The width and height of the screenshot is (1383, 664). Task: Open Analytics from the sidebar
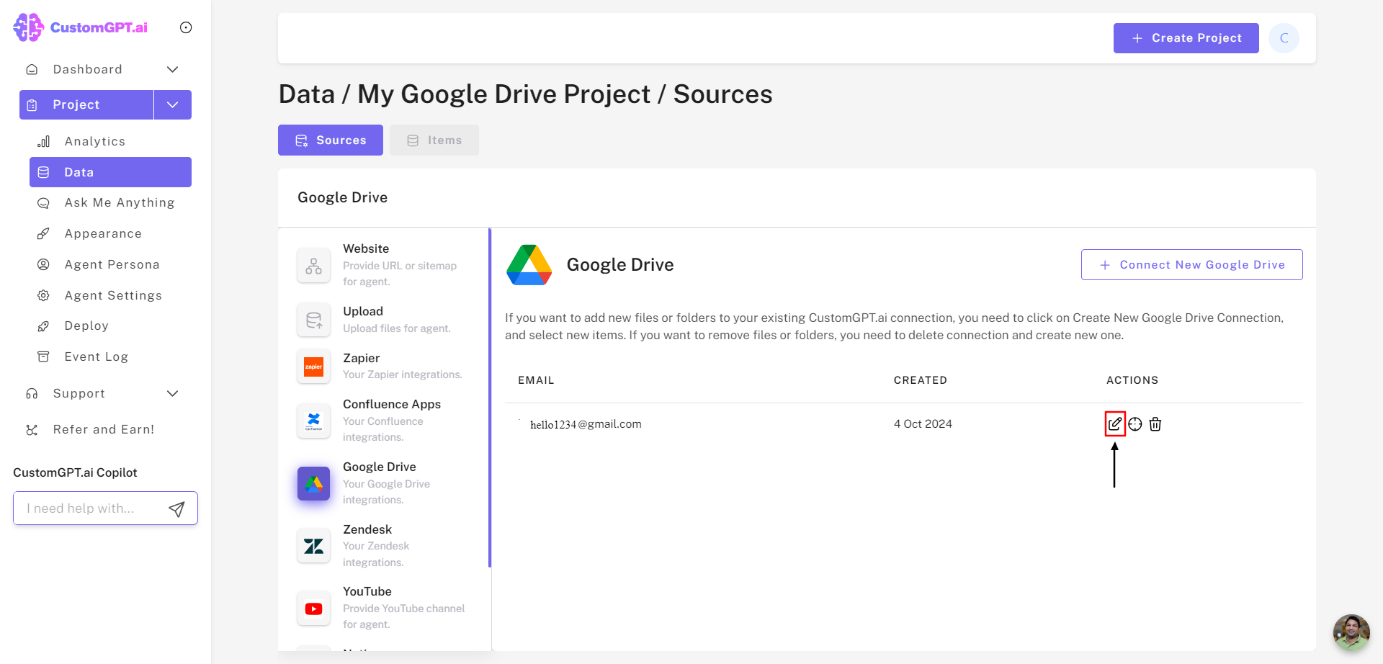tap(94, 141)
